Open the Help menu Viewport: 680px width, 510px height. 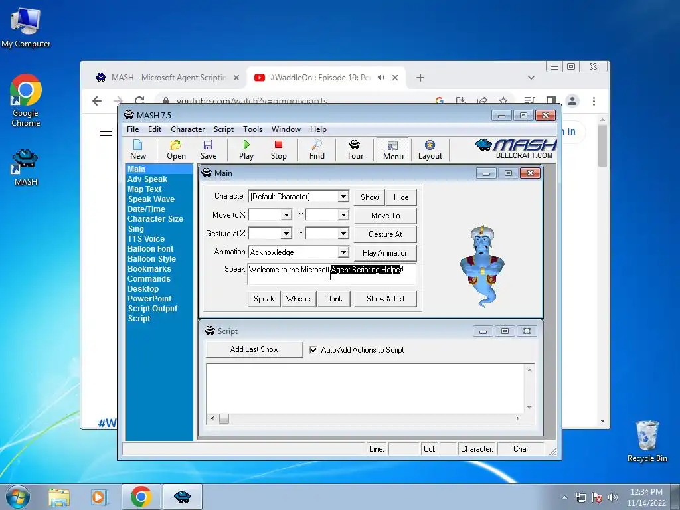[318, 129]
